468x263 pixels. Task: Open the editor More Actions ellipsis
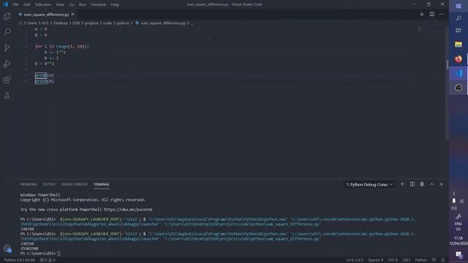click(x=442, y=15)
